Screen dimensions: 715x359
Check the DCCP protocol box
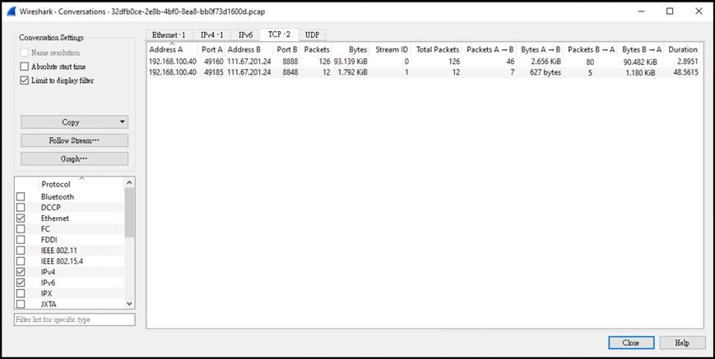point(21,208)
